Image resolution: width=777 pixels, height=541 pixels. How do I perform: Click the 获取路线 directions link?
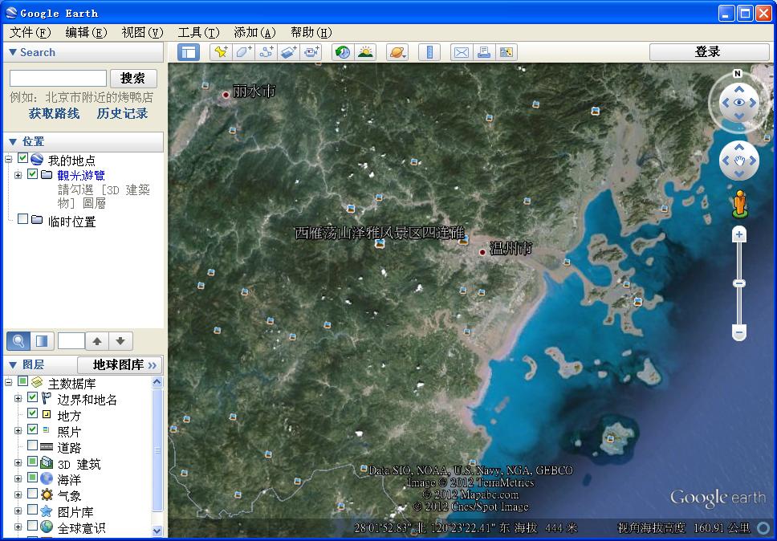(54, 113)
